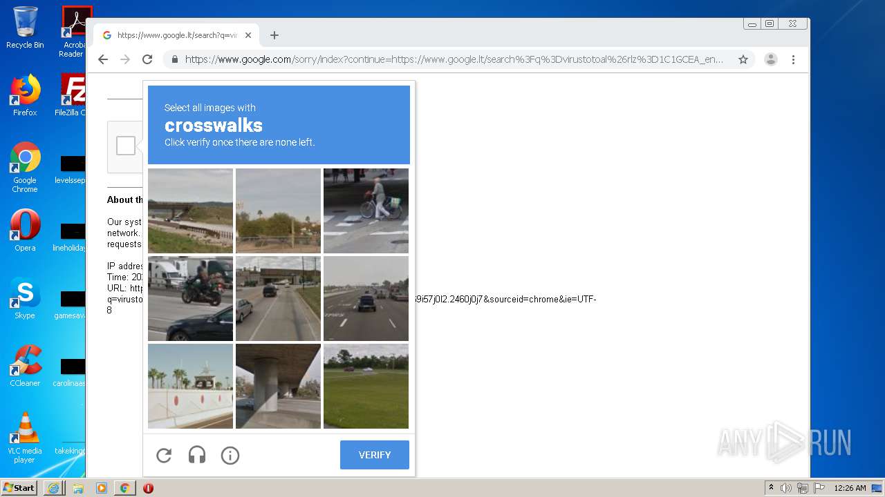885x497 pixels.
Task: Click the reCAPTCHA reload challenge icon
Action: pos(164,456)
